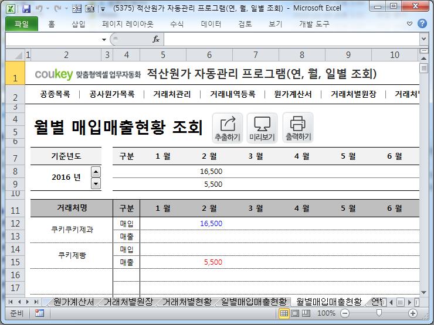Select the 쿠키제빵 vendor cell
Viewport: 434px width, 325px height.
(x=72, y=255)
